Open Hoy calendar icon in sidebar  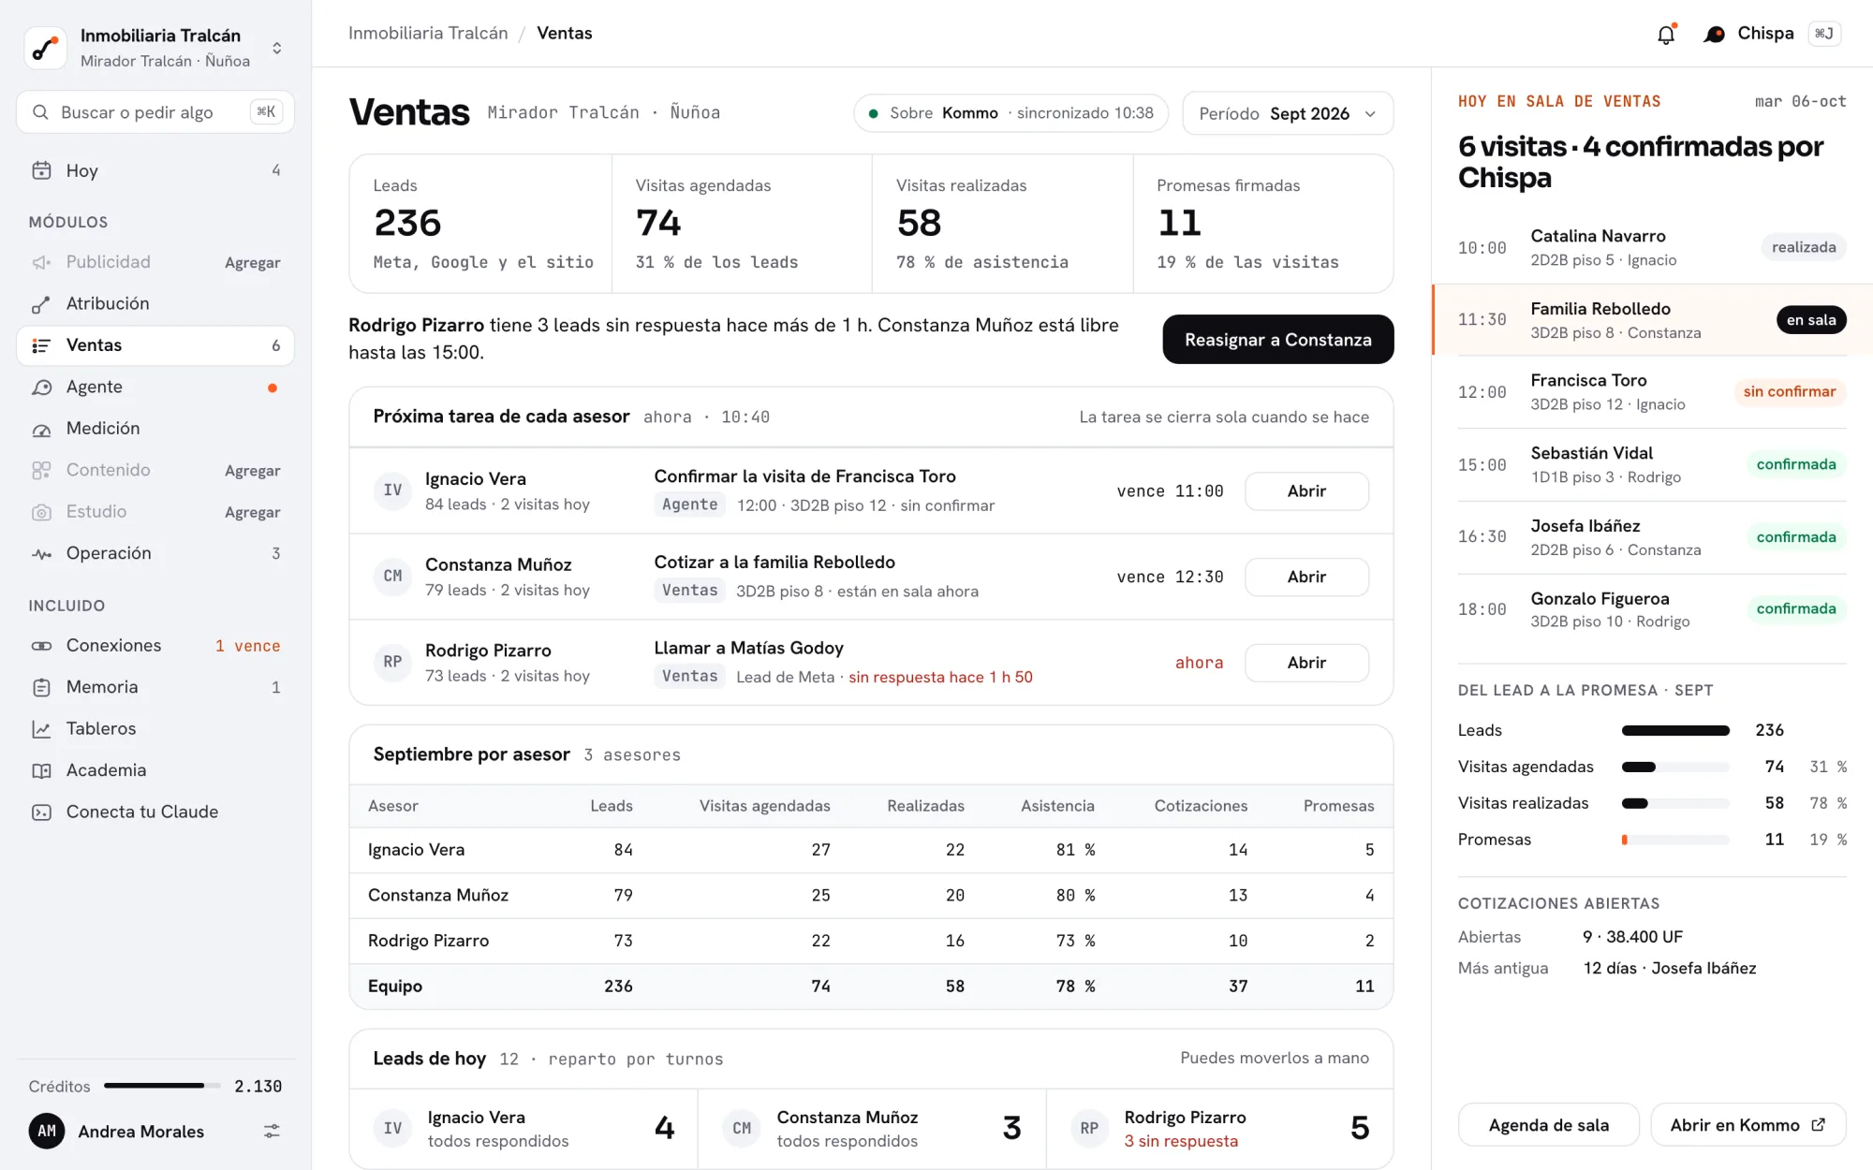coord(41,170)
